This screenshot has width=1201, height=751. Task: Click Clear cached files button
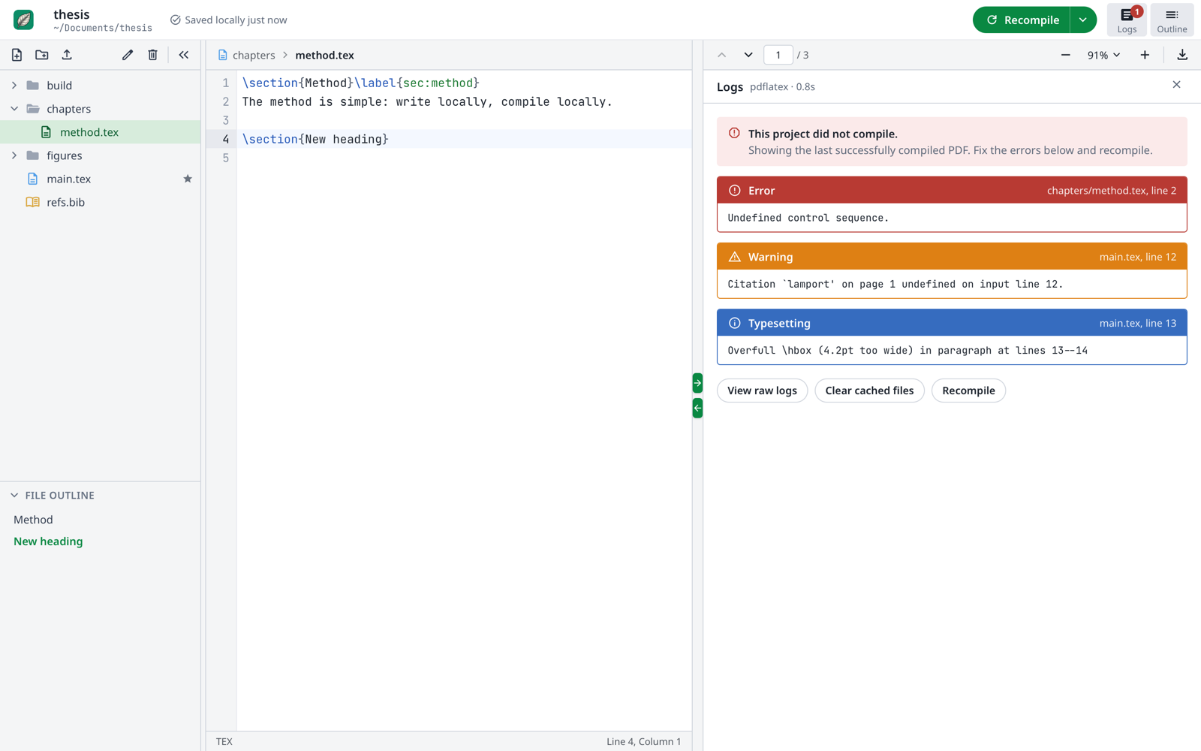(869, 391)
